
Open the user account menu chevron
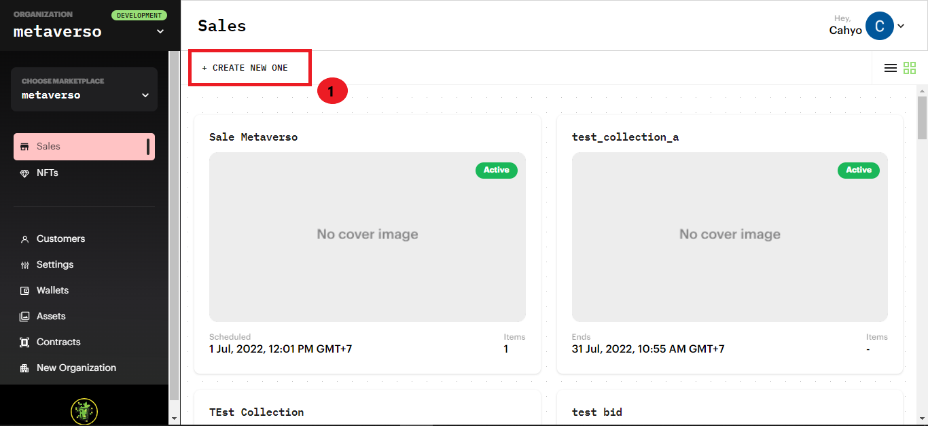pyautogui.click(x=901, y=26)
